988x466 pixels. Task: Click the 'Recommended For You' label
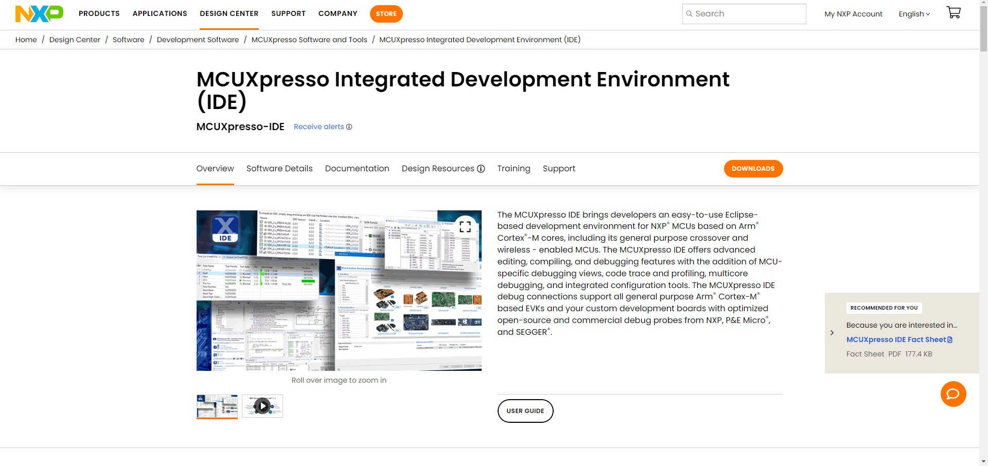click(x=884, y=308)
